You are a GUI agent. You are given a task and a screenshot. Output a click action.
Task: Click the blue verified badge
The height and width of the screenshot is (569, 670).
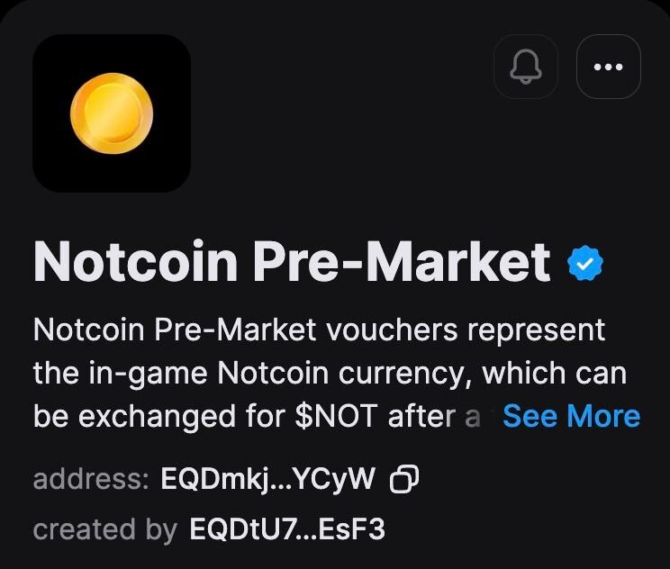coord(585,264)
